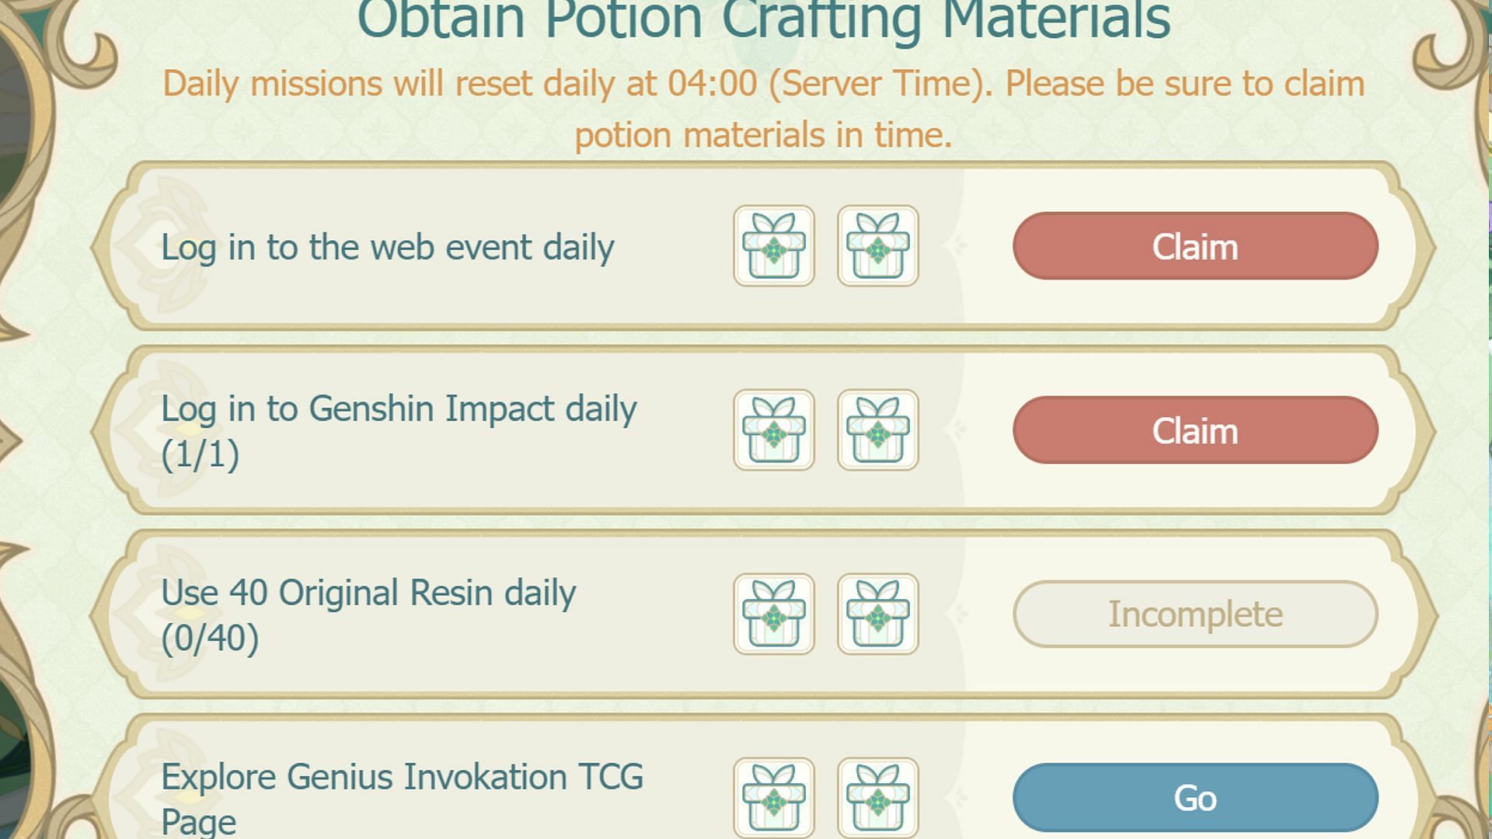Click first gift icon on Original Resin row
This screenshot has width=1492, height=839.
[774, 614]
